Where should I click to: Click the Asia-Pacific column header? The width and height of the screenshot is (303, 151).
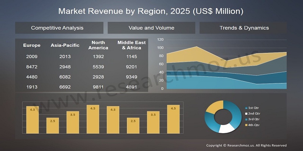[x=65, y=45]
